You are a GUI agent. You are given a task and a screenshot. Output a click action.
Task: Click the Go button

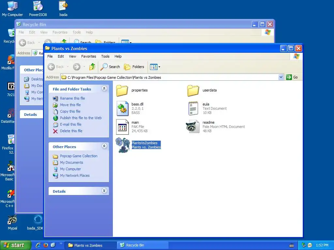(292, 77)
